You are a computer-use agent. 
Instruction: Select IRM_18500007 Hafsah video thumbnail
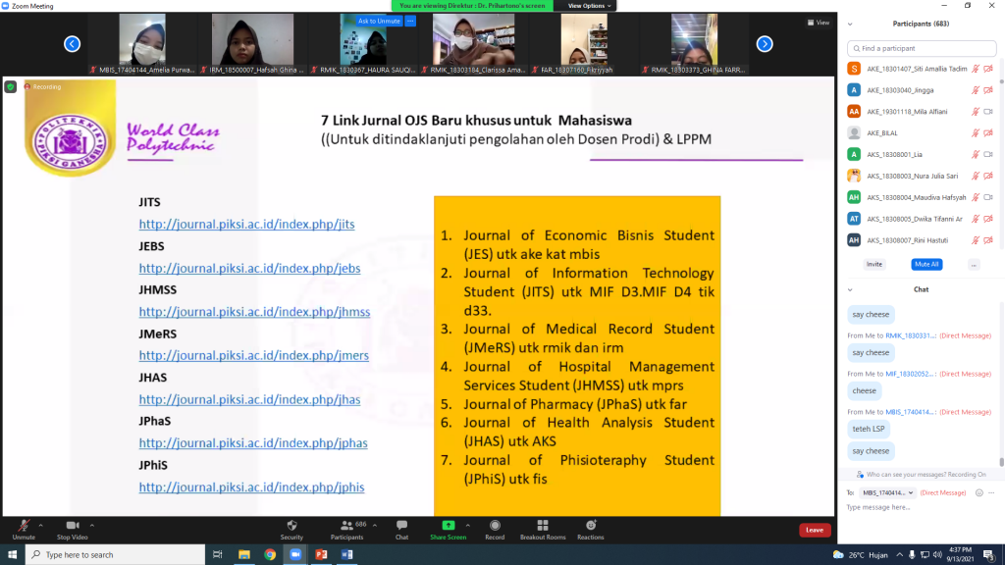(252, 43)
